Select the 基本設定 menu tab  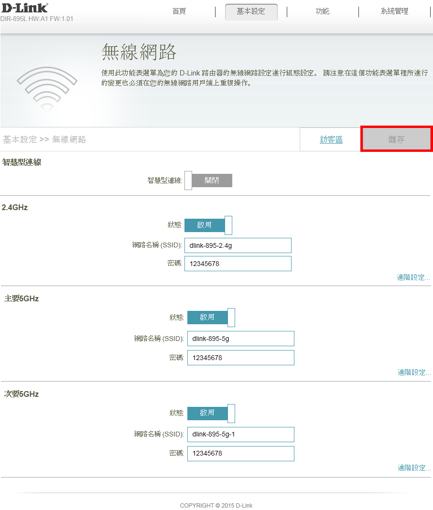(251, 11)
